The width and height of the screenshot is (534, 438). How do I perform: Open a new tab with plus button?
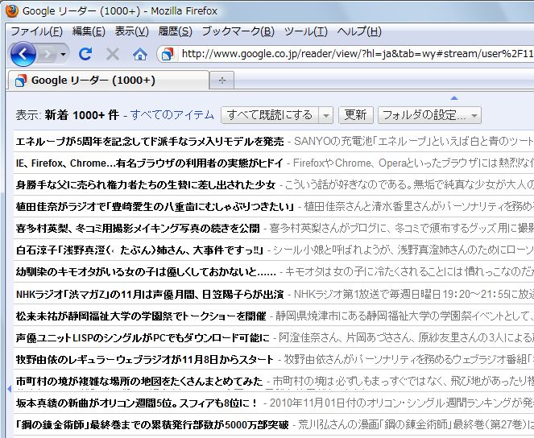point(221,81)
